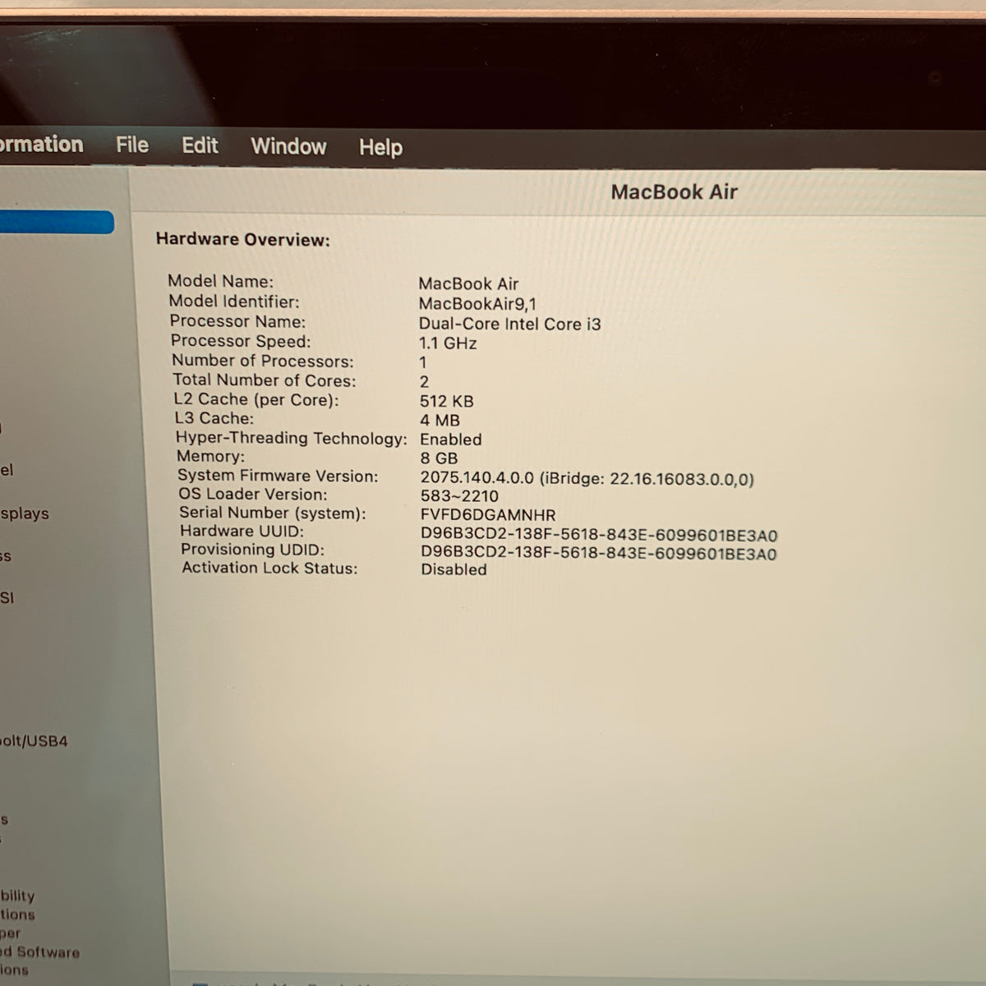Viewport: 986px width, 986px height.
Task: Click the 512 KB L2 cache value
Action: tap(446, 401)
